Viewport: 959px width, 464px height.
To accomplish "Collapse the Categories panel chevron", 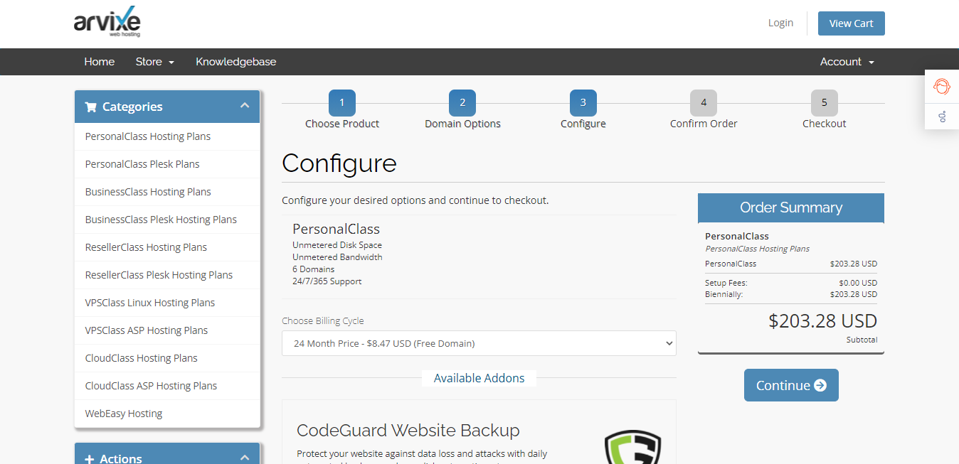I will (245, 106).
